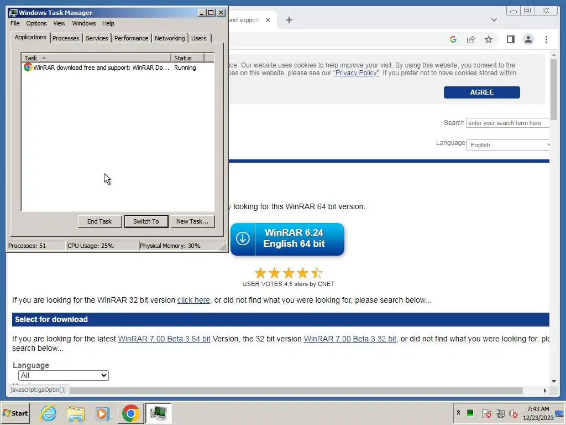Viewport: 566px width, 425px height.
Task: Click the Processes: 51 status bar entry
Action: pos(36,246)
